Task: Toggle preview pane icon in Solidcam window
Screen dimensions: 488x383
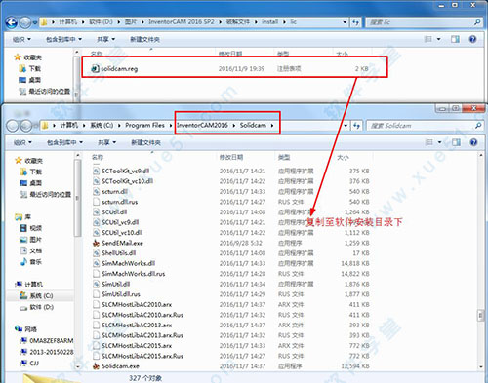Action: point(456,142)
